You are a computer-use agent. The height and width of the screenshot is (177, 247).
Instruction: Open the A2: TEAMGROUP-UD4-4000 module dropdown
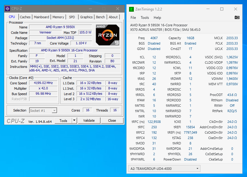164,169
